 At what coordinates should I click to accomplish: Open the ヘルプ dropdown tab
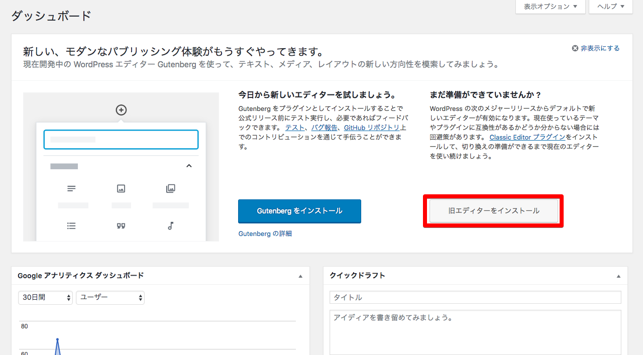point(610,7)
